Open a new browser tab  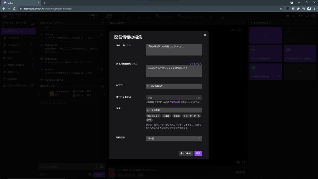[45, 3]
